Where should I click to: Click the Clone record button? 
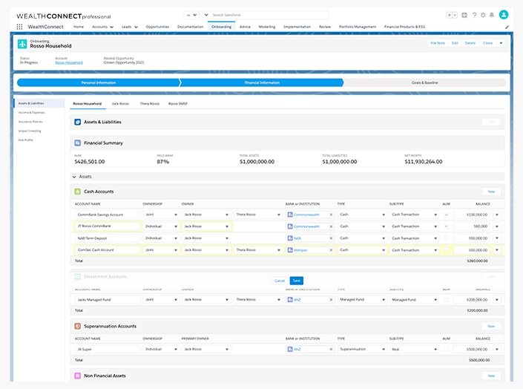[x=487, y=43]
